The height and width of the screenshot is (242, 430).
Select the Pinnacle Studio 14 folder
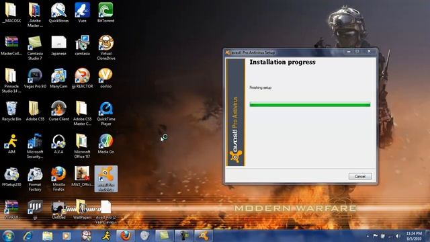(11, 81)
